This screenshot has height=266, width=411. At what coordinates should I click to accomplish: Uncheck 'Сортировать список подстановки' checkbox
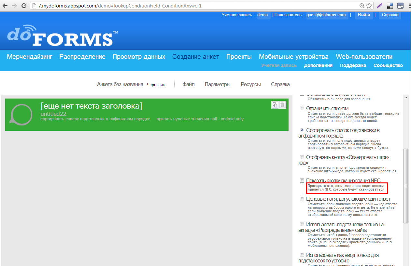click(x=302, y=130)
